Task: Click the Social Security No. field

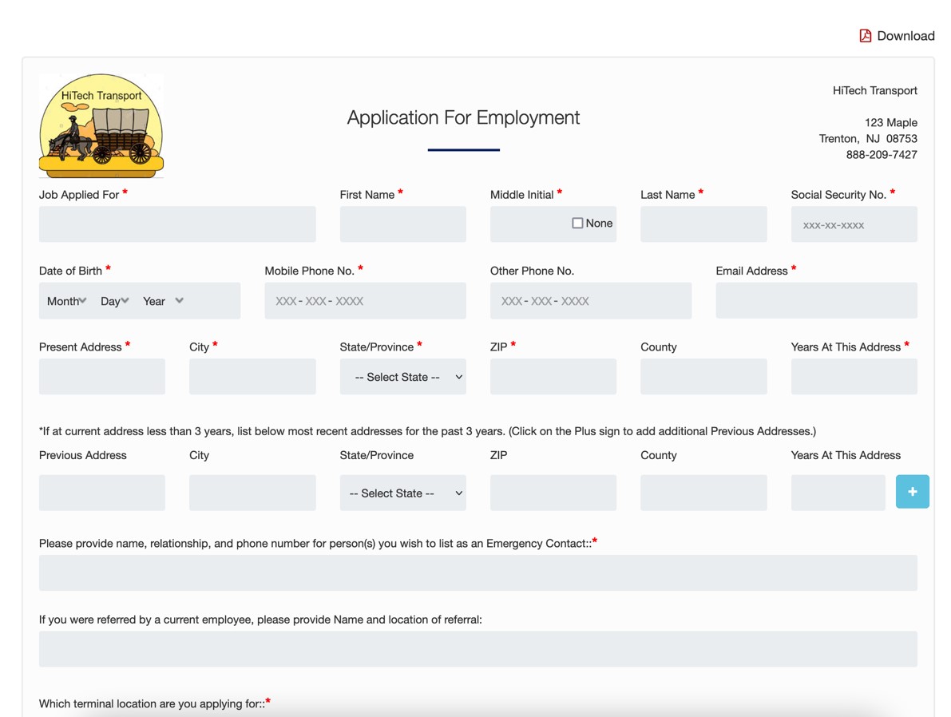Action: pos(854,225)
